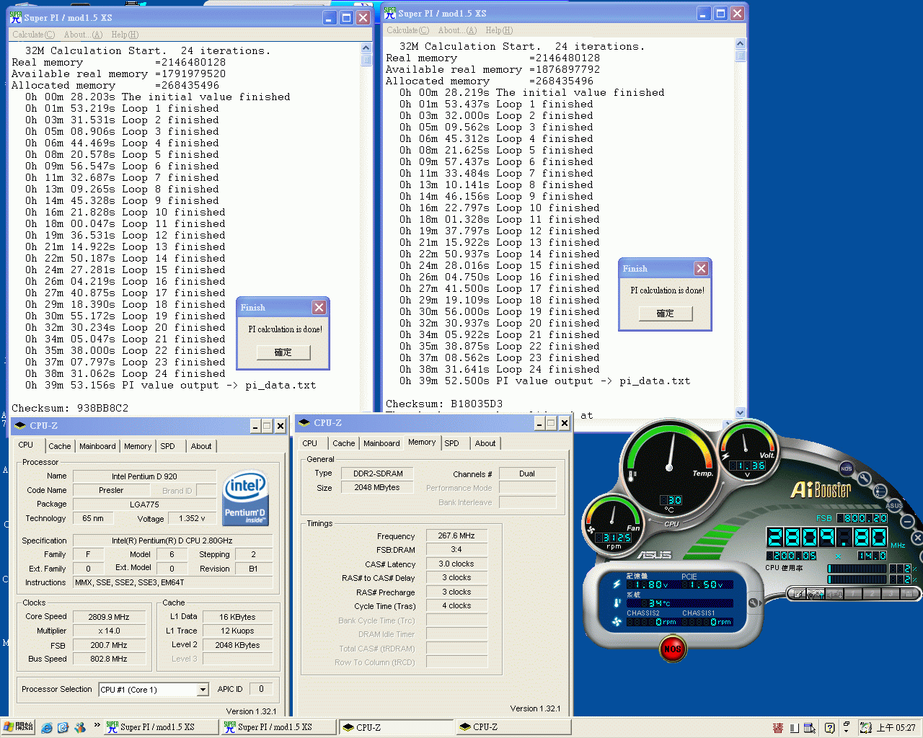
Task: Open the wrench settings icon in AI Booster
Action: 864,479
